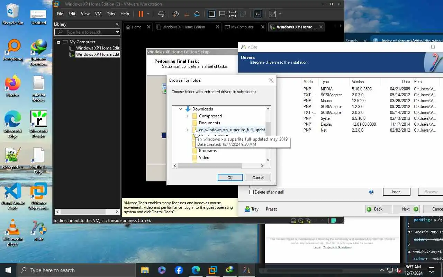Open the VMware console view icon
This screenshot has width=443, height=277.
[258, 14]
